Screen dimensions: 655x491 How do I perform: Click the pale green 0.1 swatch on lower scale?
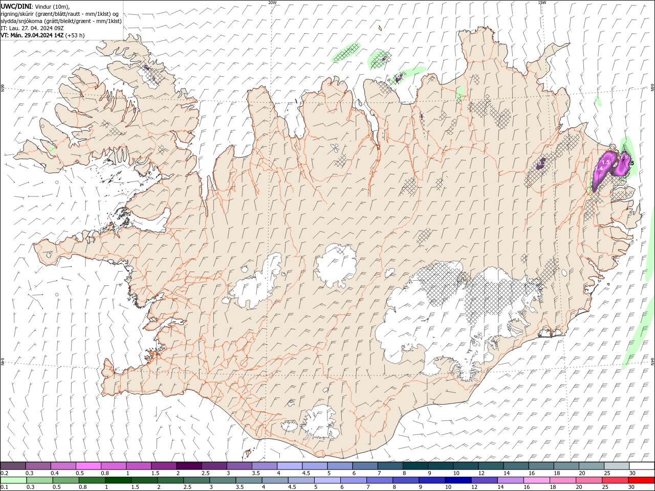[13, 480]
